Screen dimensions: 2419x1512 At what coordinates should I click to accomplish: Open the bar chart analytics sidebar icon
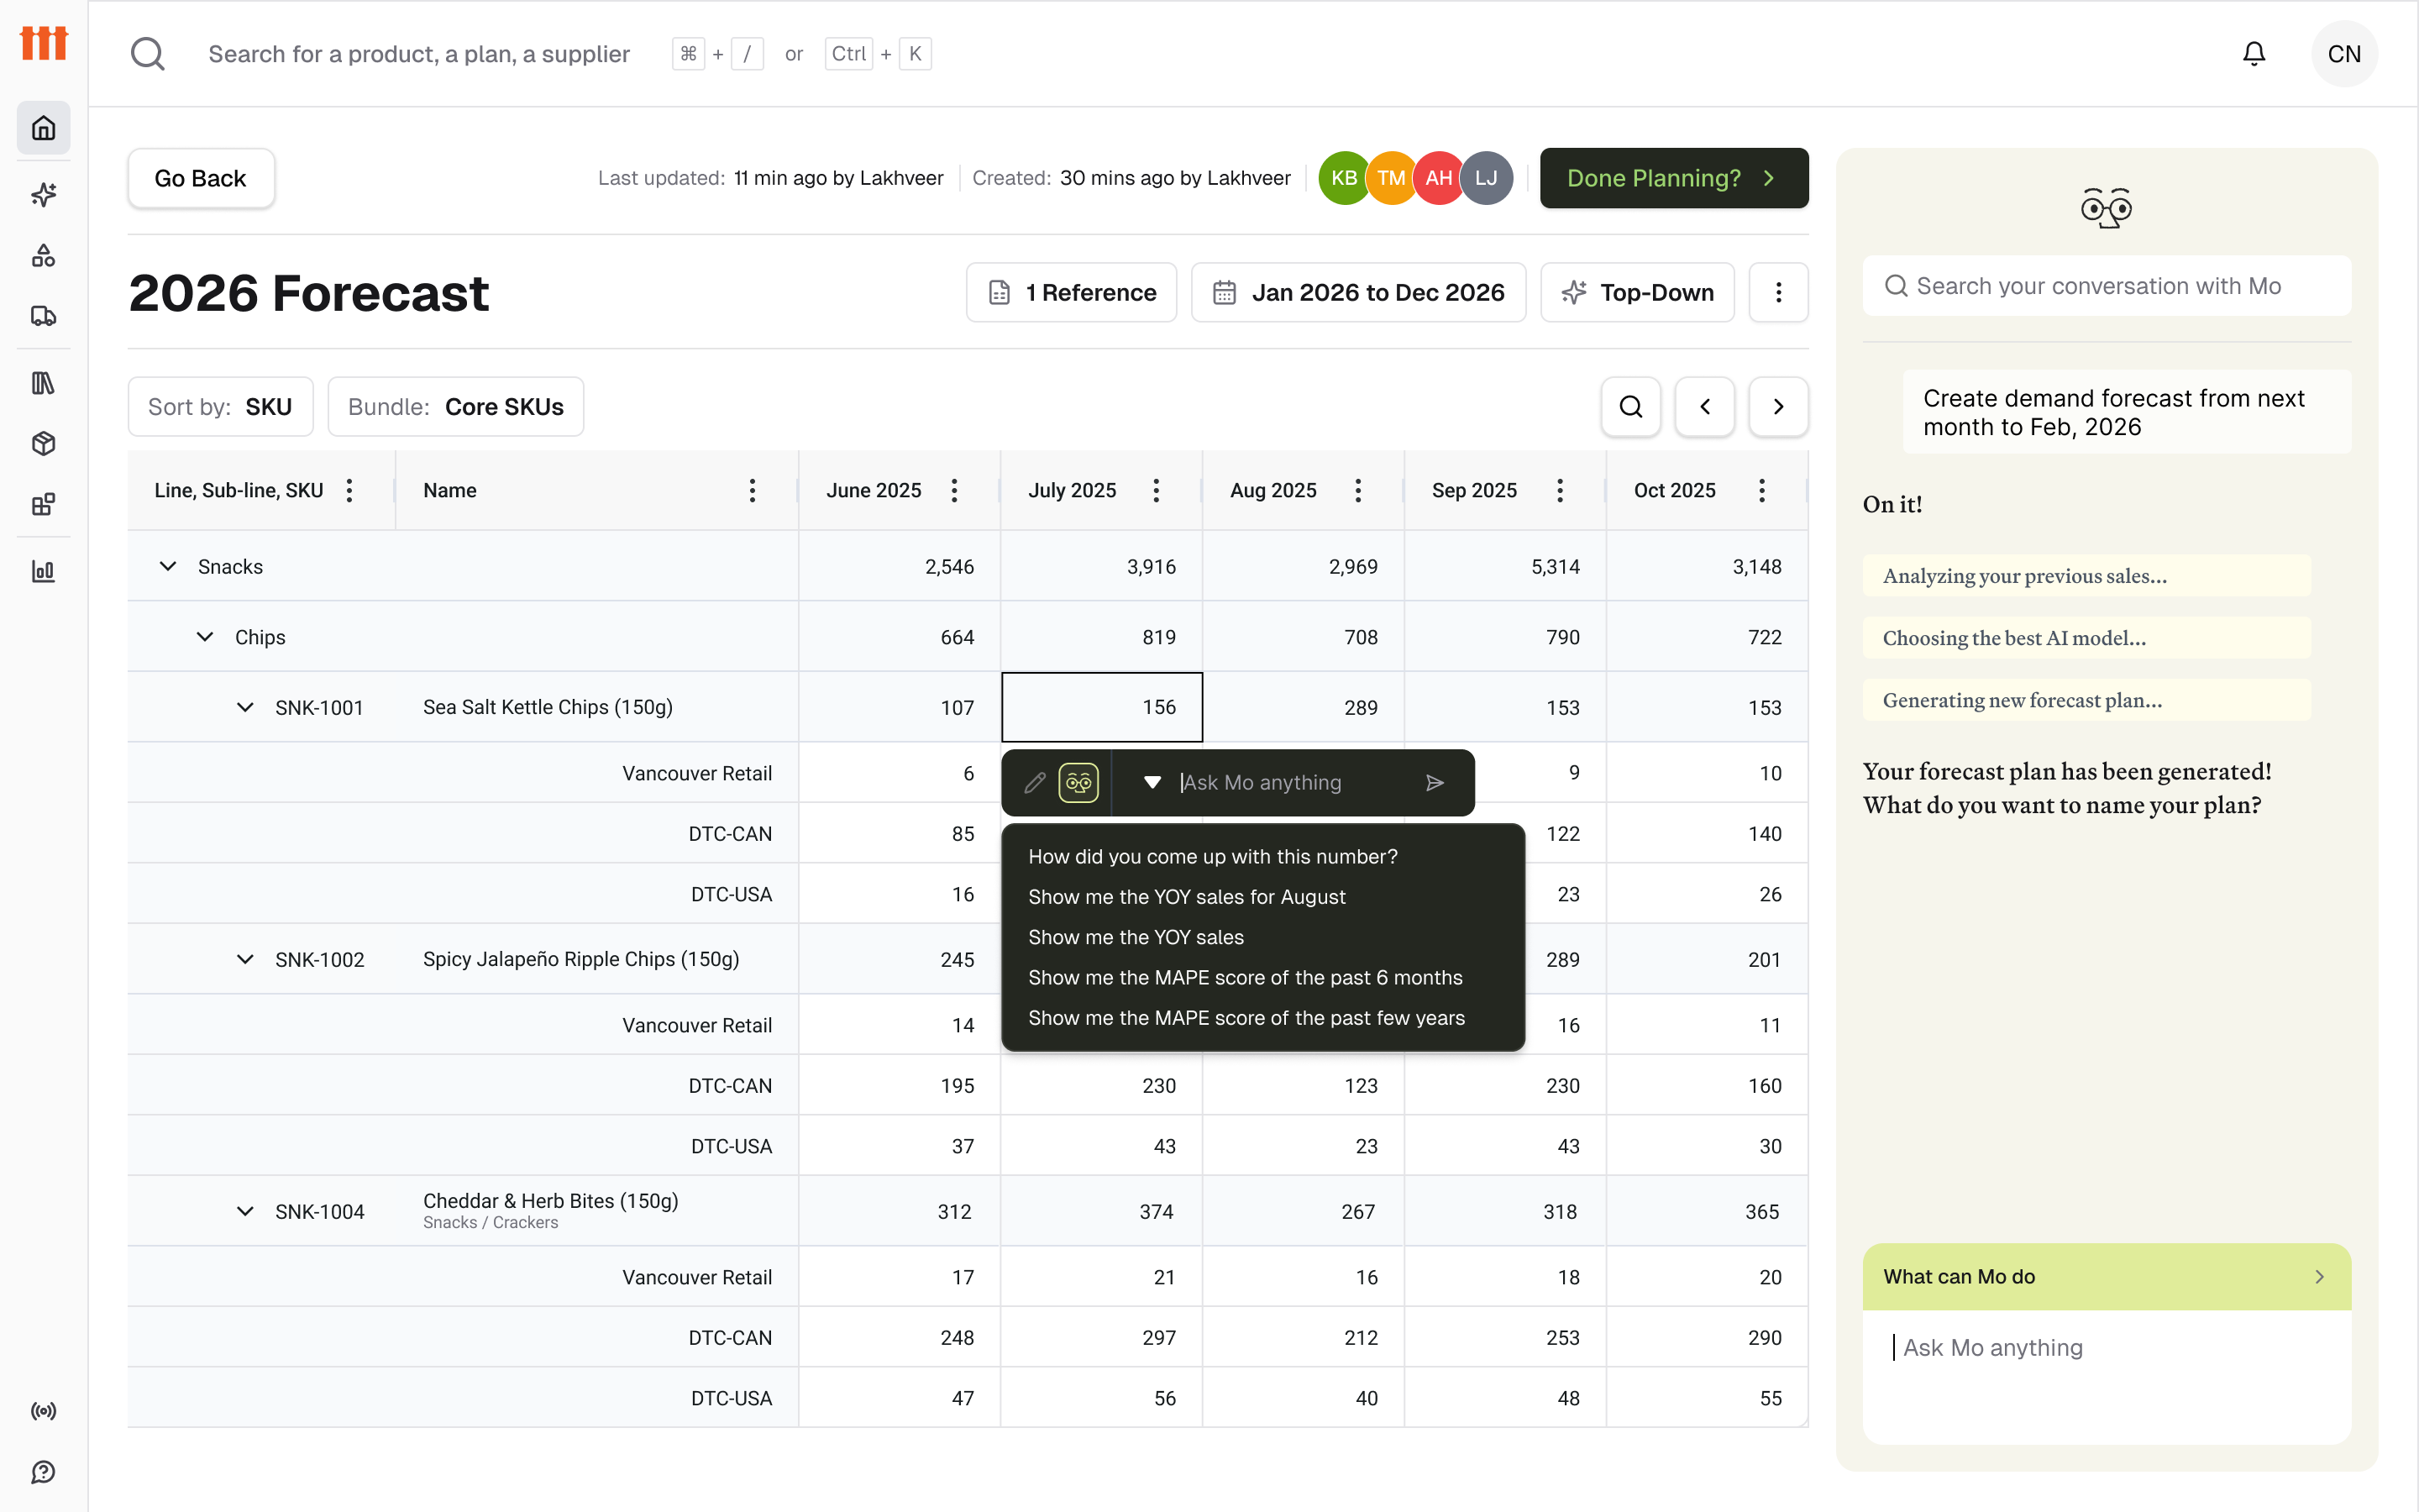click(x=43, y=571)
